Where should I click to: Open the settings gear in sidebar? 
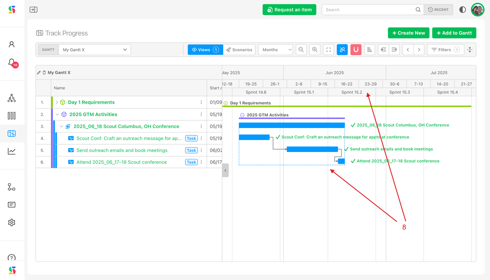click(x=12, y=223)
